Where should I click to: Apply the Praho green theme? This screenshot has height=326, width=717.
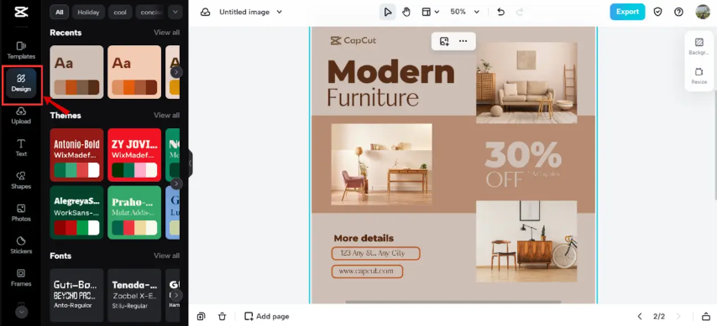[134, 212]
